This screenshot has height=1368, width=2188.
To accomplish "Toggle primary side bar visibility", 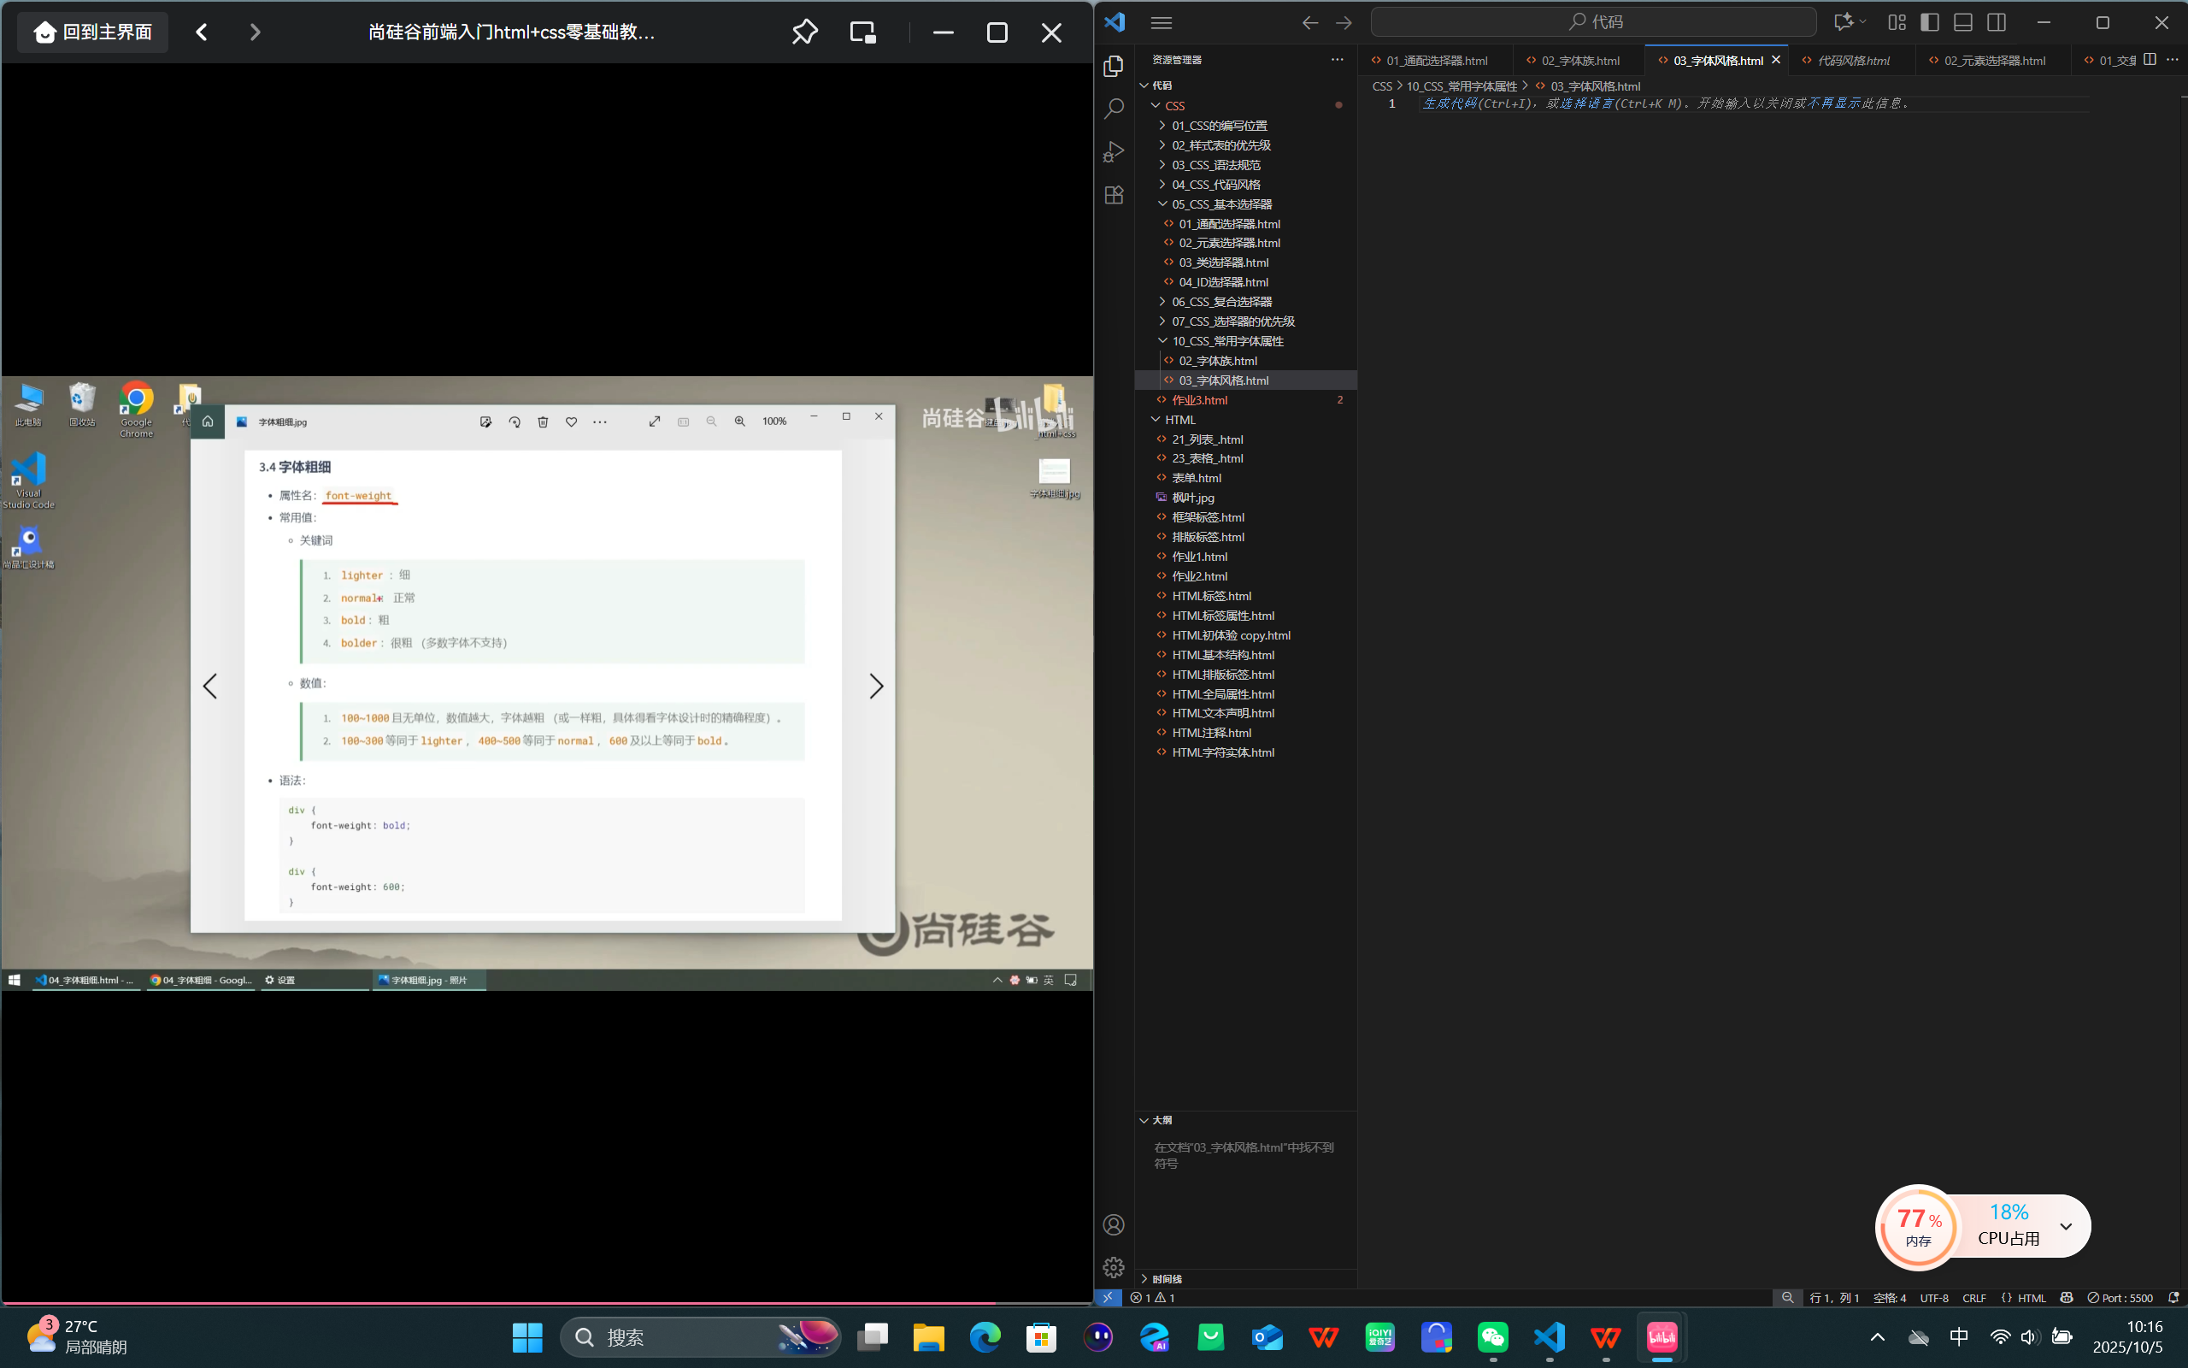I will point(1929,22).
